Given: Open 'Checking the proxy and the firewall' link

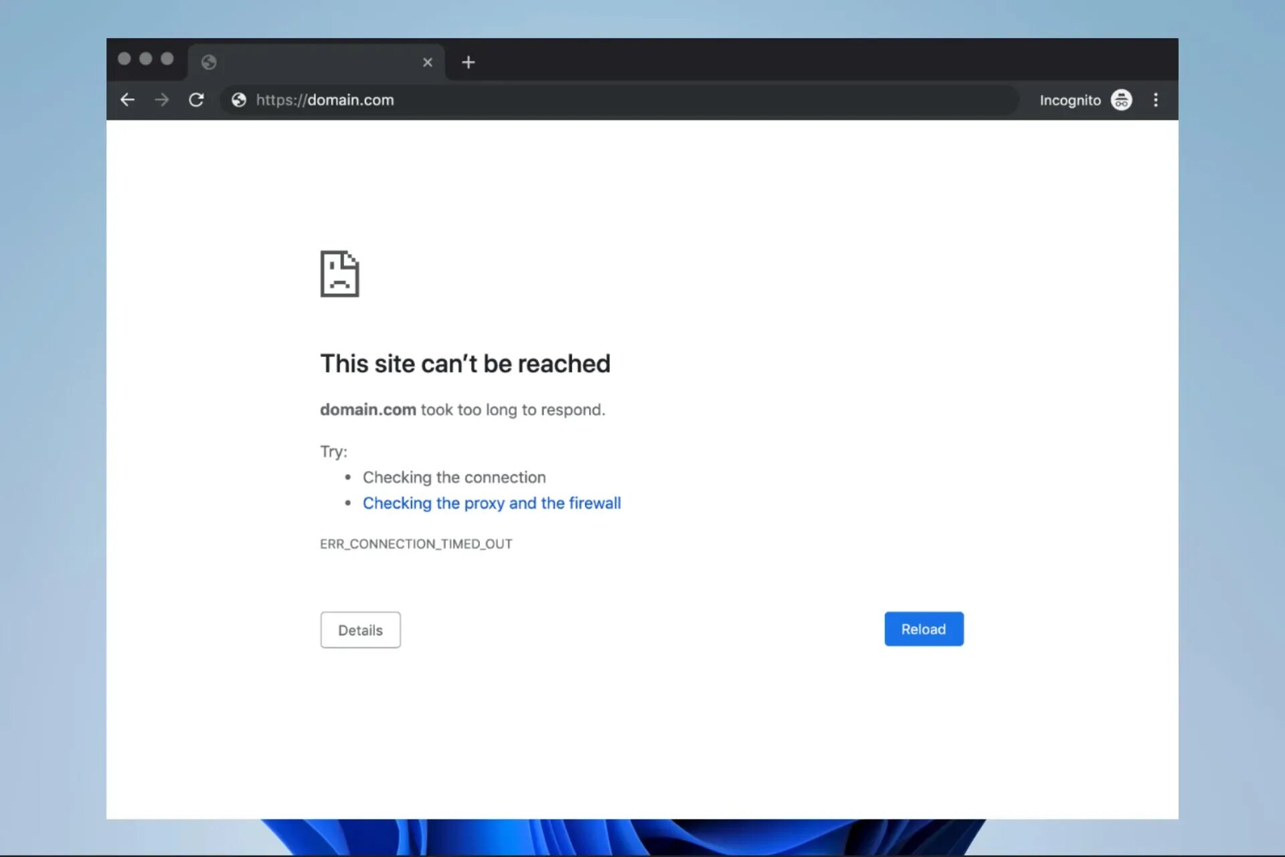Looking at the screenshot, I should click(491, 503).
